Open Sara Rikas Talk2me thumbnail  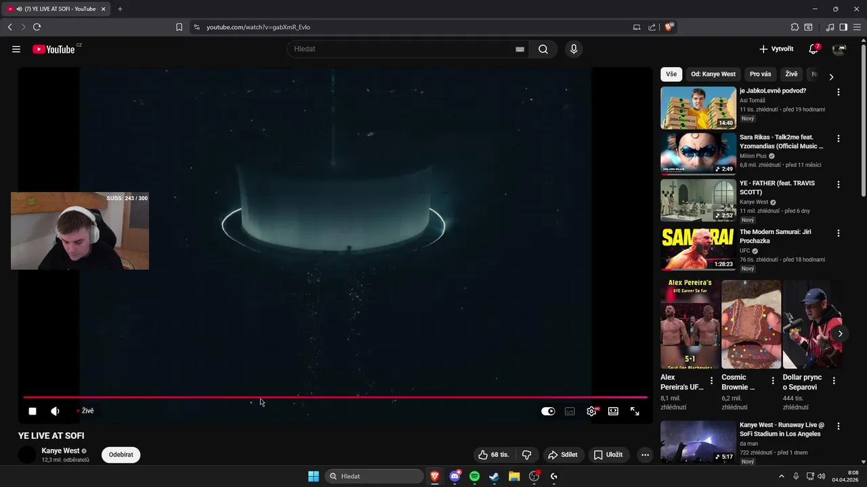pos(698,154)
